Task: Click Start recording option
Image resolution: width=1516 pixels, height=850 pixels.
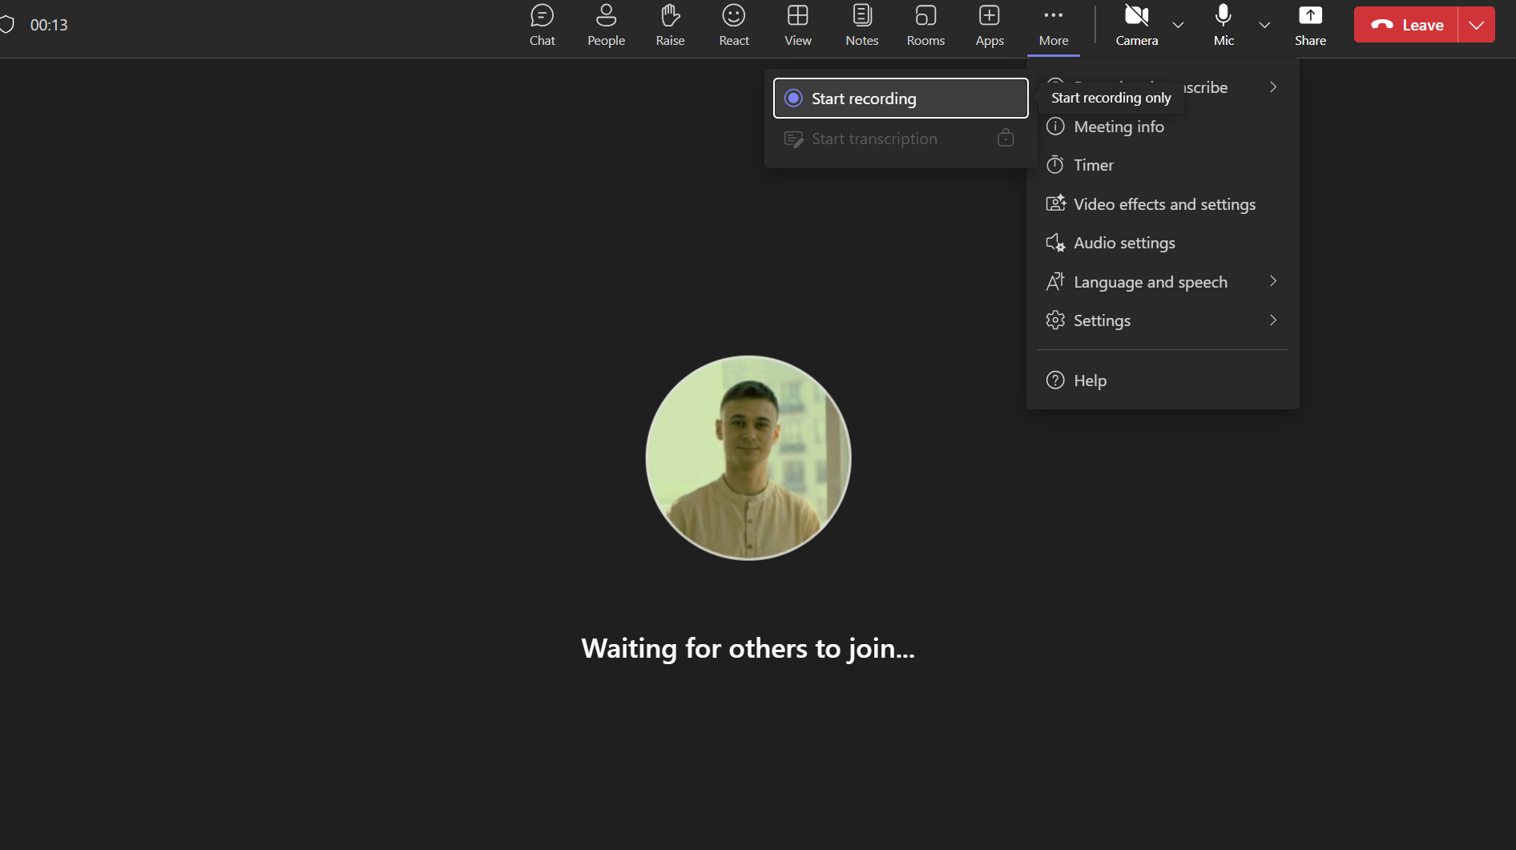Action: pos(900,99)
